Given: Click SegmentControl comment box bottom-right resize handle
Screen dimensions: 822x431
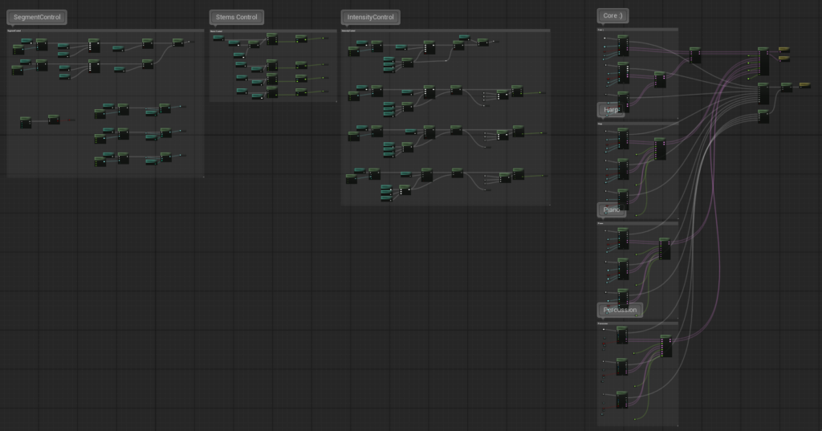Looking at the screenshot, I should (203, 176).
